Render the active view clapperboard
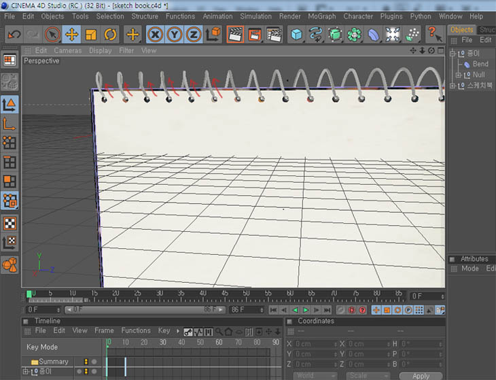The width and height of the screenshot is (496, 380). pyautogui.click(x=235, y=34)
